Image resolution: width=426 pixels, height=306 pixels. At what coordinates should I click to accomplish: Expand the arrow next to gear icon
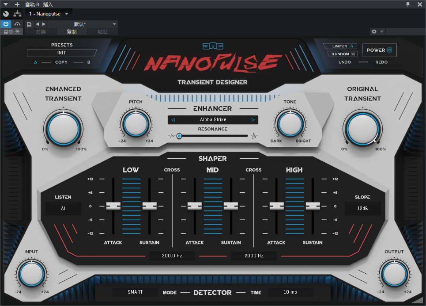(x=382, y=31)
